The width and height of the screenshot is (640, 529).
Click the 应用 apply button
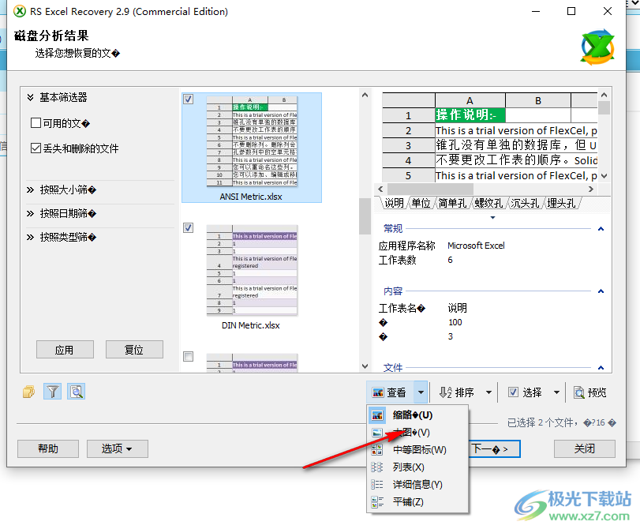(65, 350)
